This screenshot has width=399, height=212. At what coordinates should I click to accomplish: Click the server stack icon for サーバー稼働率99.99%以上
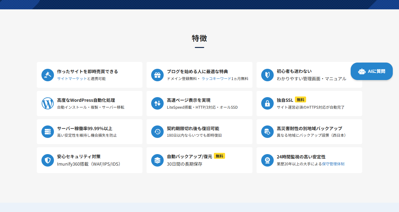(x=47, y=131)
